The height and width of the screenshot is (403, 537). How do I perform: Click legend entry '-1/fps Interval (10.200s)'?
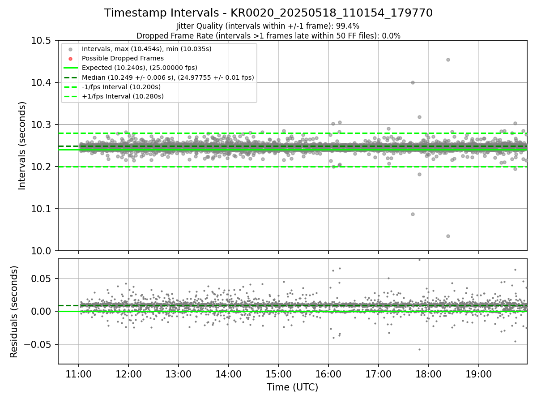click(121, 87)
